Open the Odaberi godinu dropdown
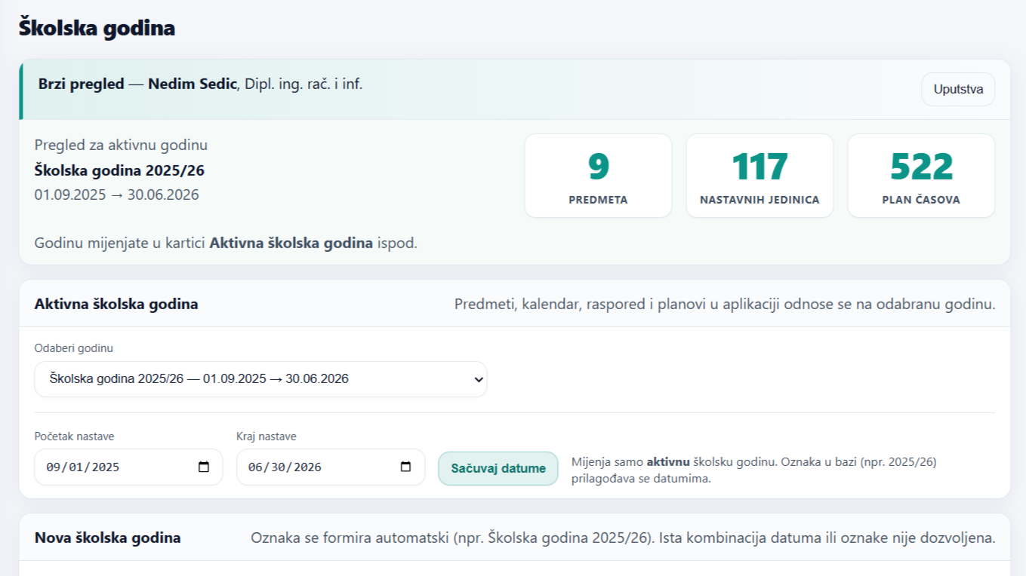 point(260,379)
